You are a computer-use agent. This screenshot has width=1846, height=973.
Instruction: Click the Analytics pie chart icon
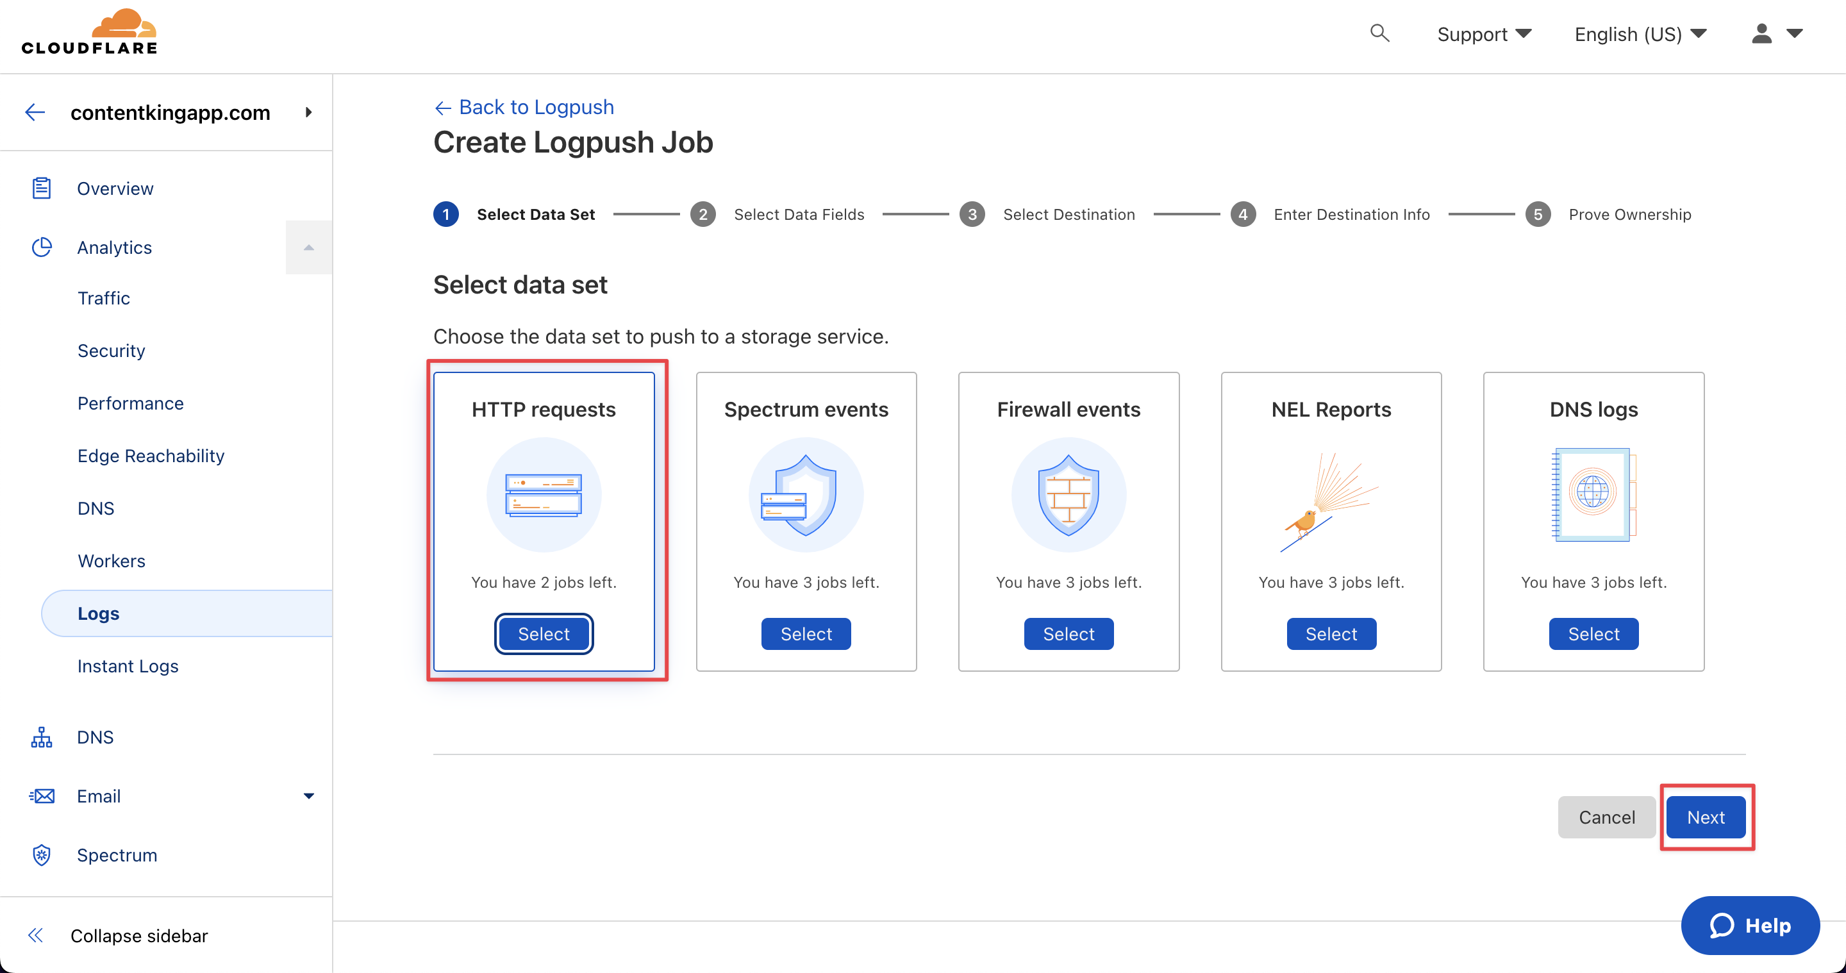pyautogui.click(x=42, y=247)
